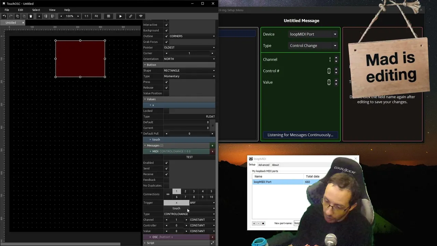Click Listening for Messages Continuously button

click(x=300, y=135)
